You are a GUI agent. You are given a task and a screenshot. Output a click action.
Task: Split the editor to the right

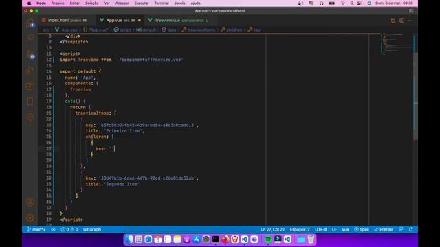pos(401,21)
